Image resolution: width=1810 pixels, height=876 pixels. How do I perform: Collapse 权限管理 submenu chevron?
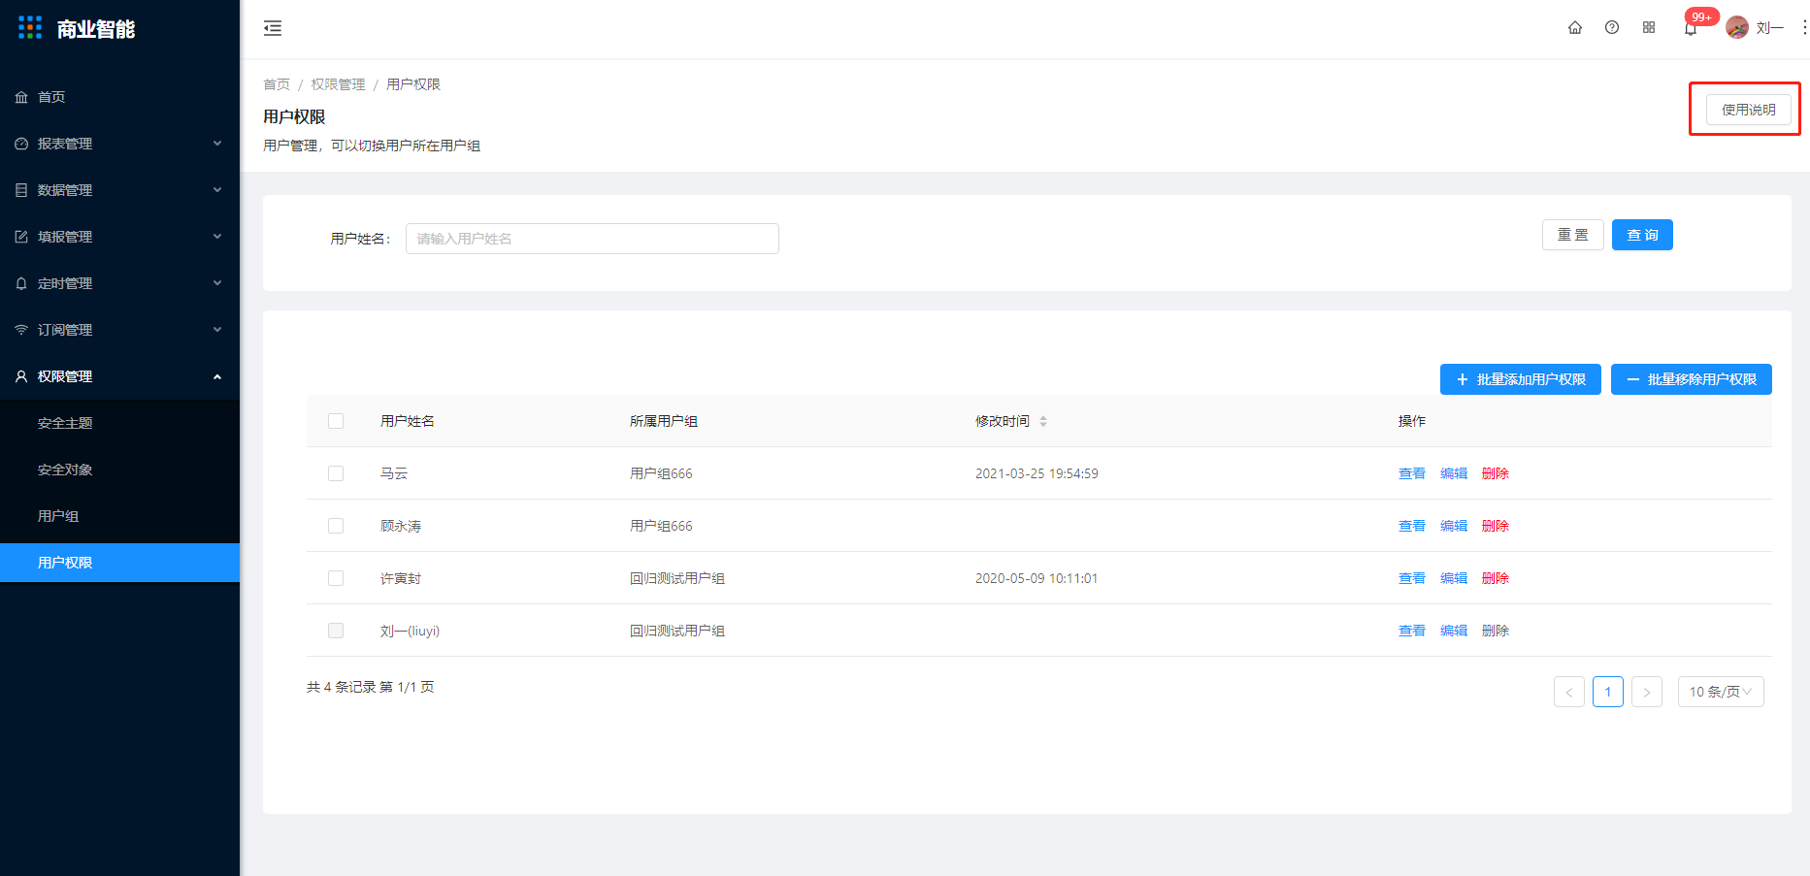tap(217, 376)
